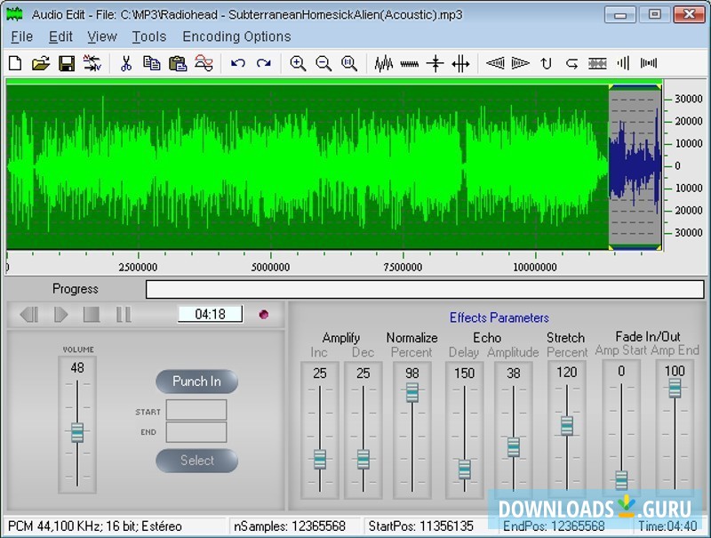Copy the selection using toolbar icon

(x=152, y=63)
